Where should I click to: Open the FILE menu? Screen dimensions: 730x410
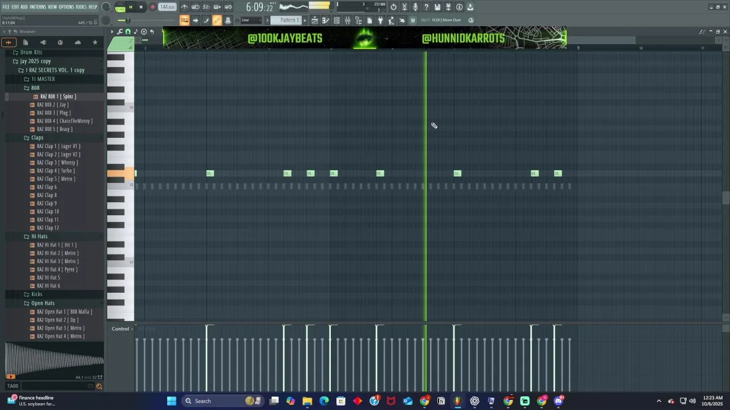pyautogui.click(x=6, y=7)
